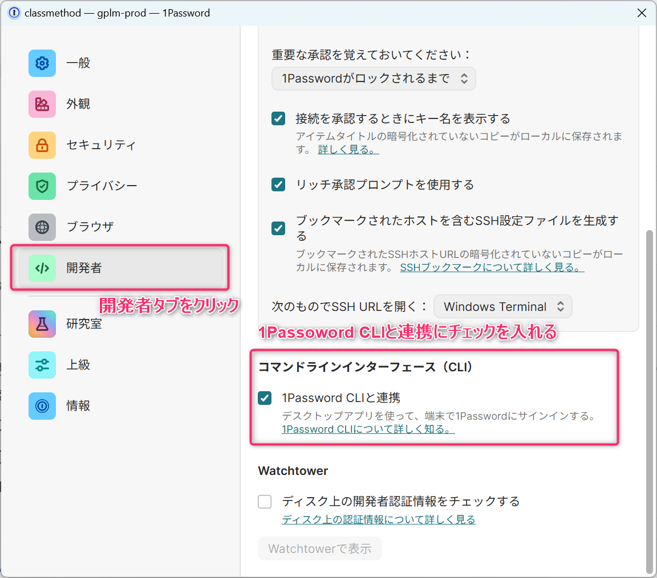Open the セキュリティ tab

(121, 145)
